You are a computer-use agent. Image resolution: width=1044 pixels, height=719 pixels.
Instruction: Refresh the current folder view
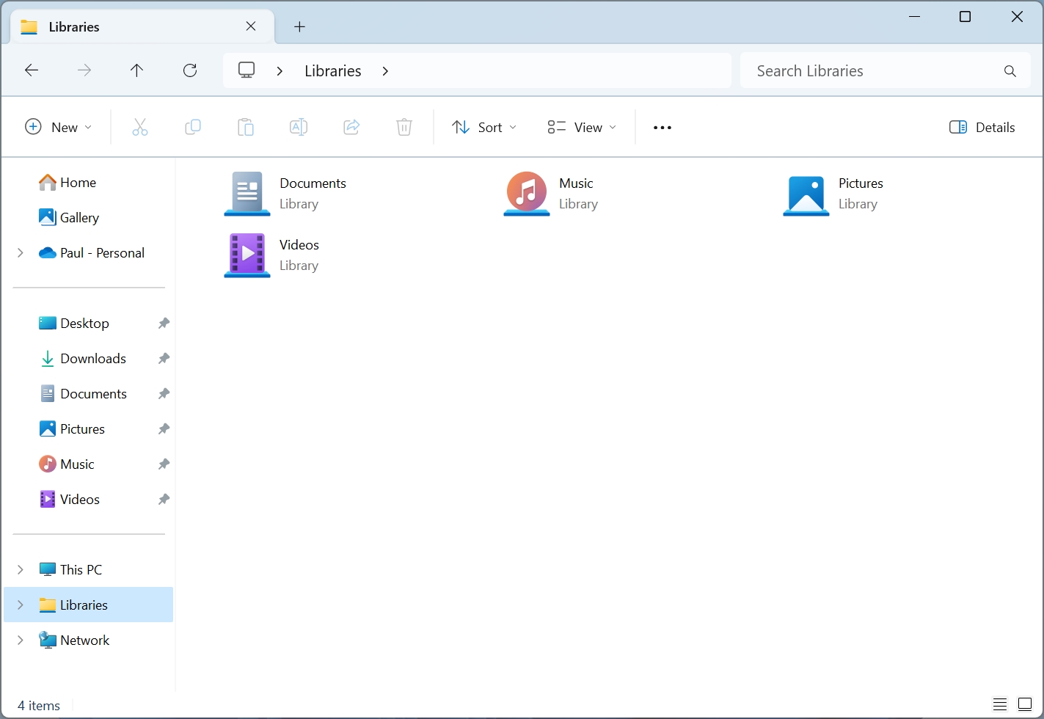[x=190, y=70]
